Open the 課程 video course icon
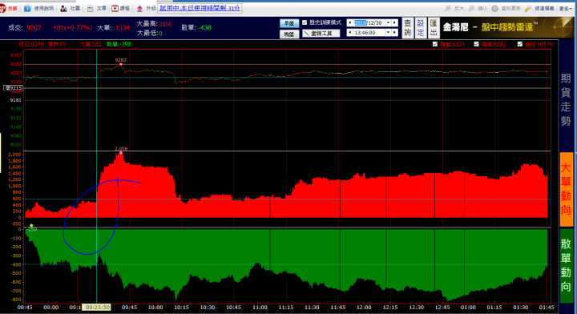 click(x=115, y=8)
